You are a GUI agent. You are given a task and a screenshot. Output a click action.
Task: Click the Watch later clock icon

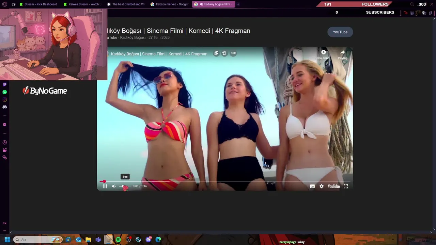(323, 52)
